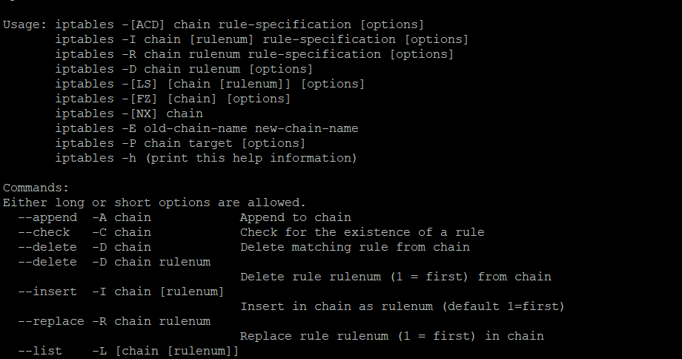
Task: Click 'Insert in chain as rulenum' line
Action: pos(402,307)
